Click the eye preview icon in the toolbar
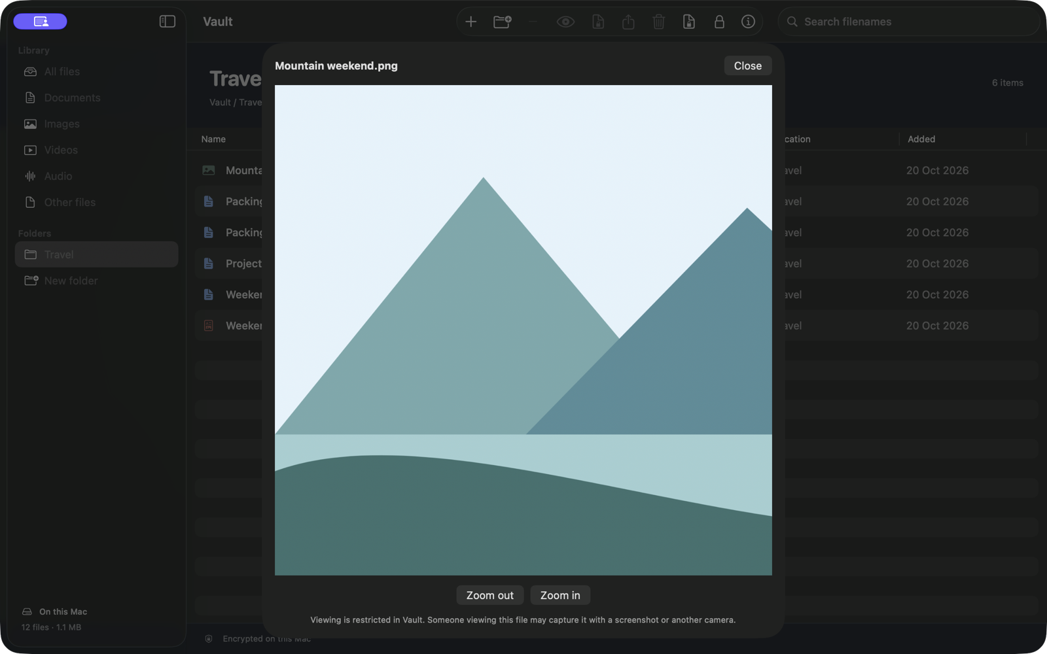The image size is (1047, 654). 565,22
